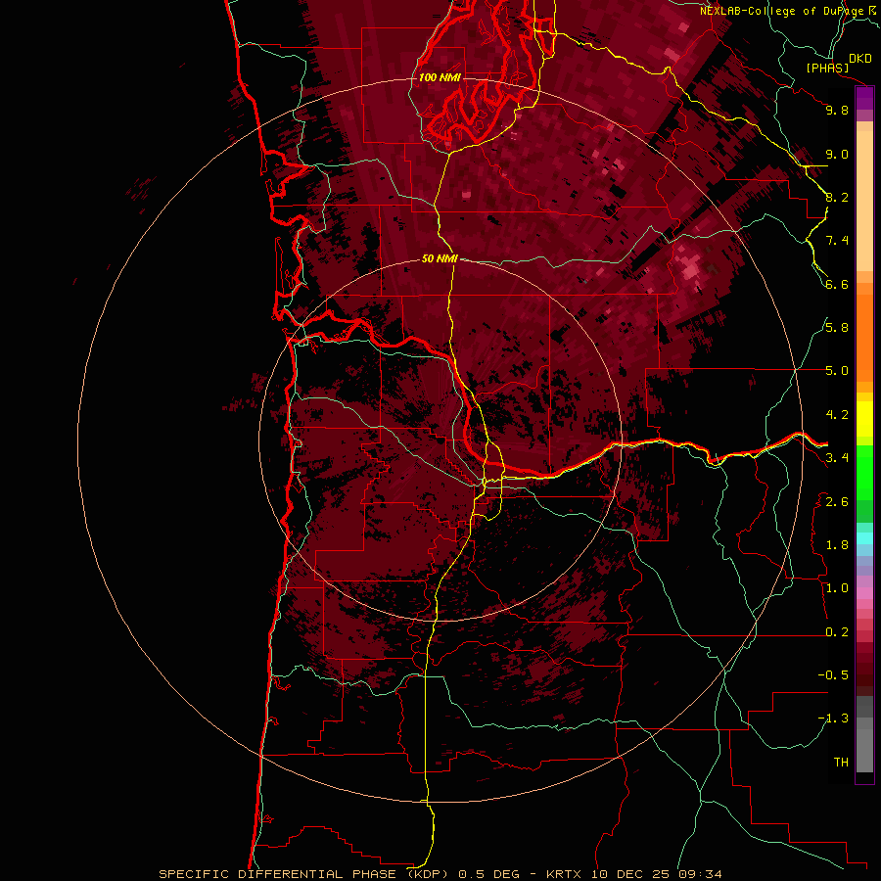Click the 7.4 legend value
This screenshot has width=881, height=881.
[837, 241]
